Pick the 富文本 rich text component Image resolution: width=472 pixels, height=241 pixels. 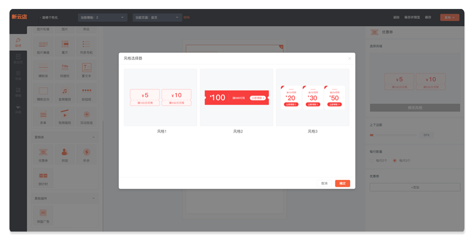87,68
